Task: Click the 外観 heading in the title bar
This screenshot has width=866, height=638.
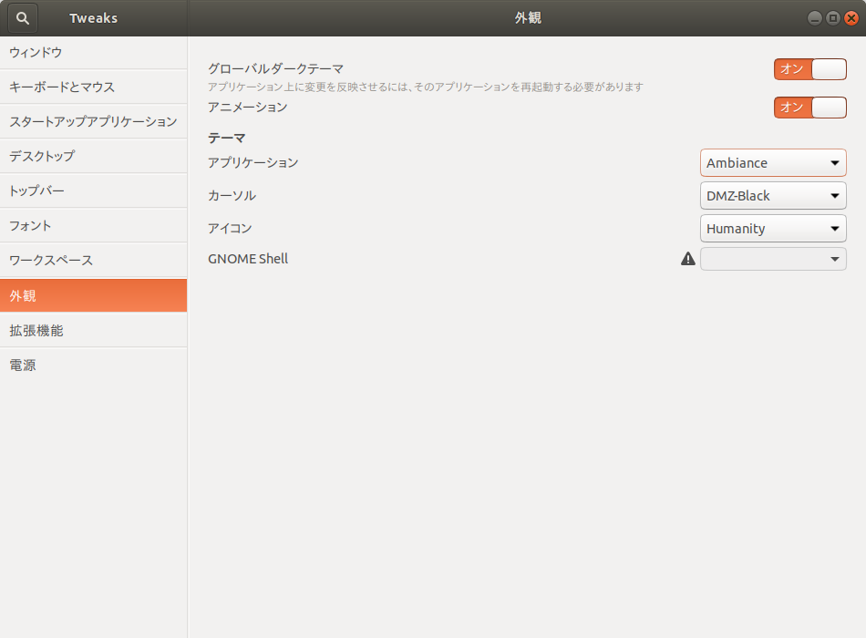Action: (x=527, y=17)
